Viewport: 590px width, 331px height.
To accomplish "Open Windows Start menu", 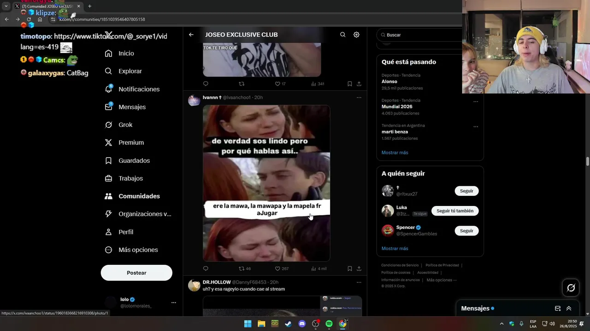I will click(x=248, y=324).
